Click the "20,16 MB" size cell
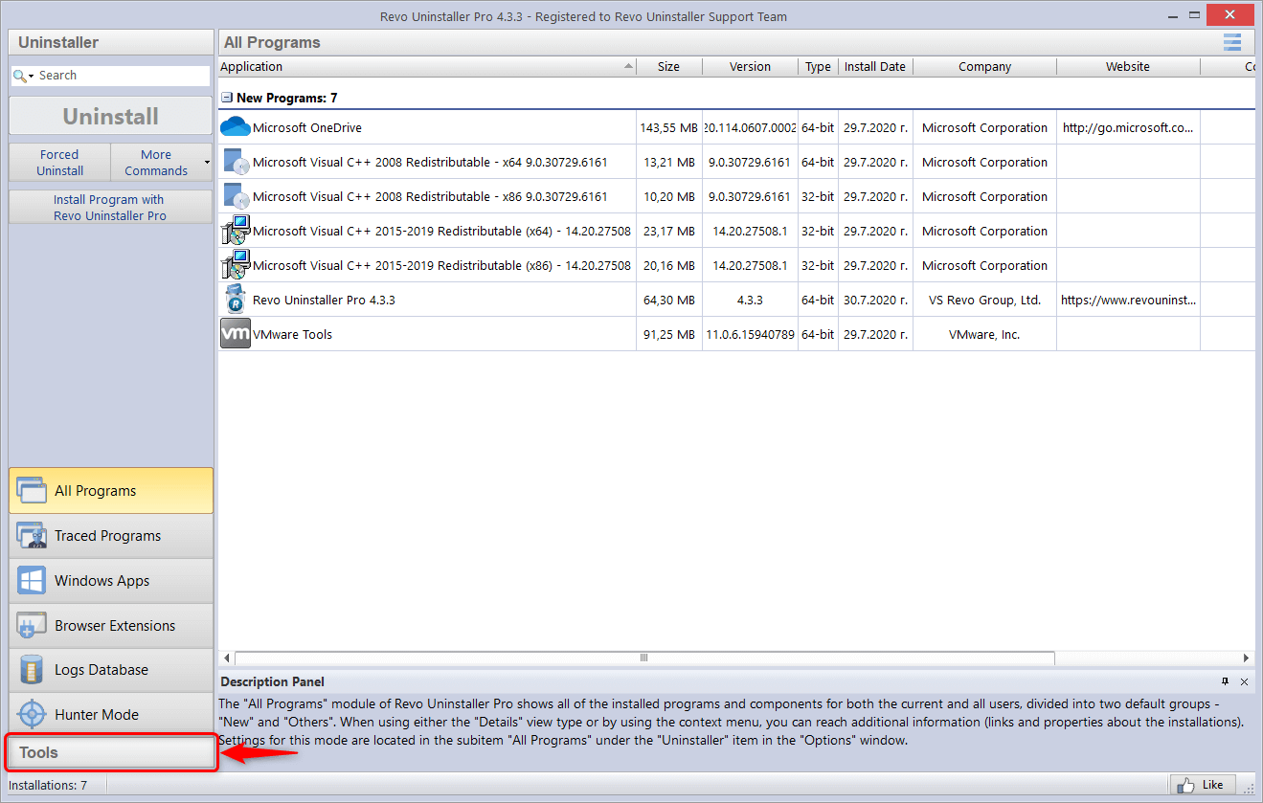This screenshot has height=803, width=1263. [668, 265]
